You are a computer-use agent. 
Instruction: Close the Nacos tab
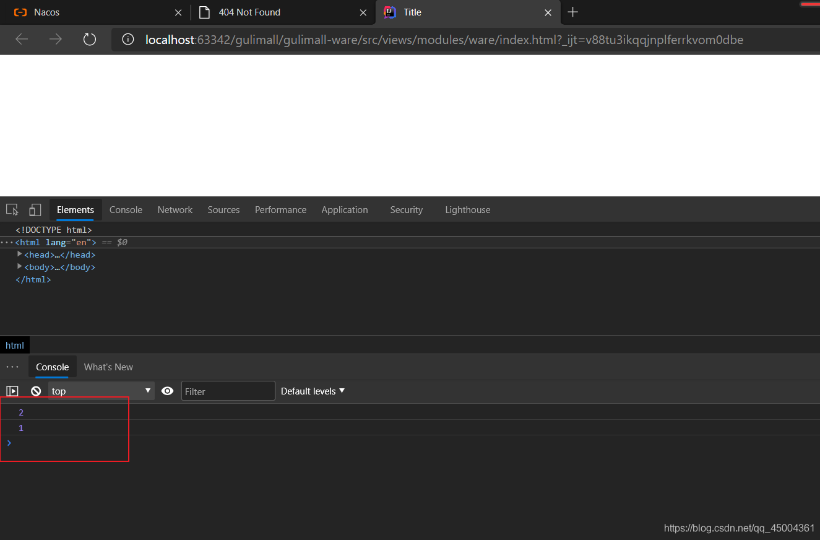[178, 12]
